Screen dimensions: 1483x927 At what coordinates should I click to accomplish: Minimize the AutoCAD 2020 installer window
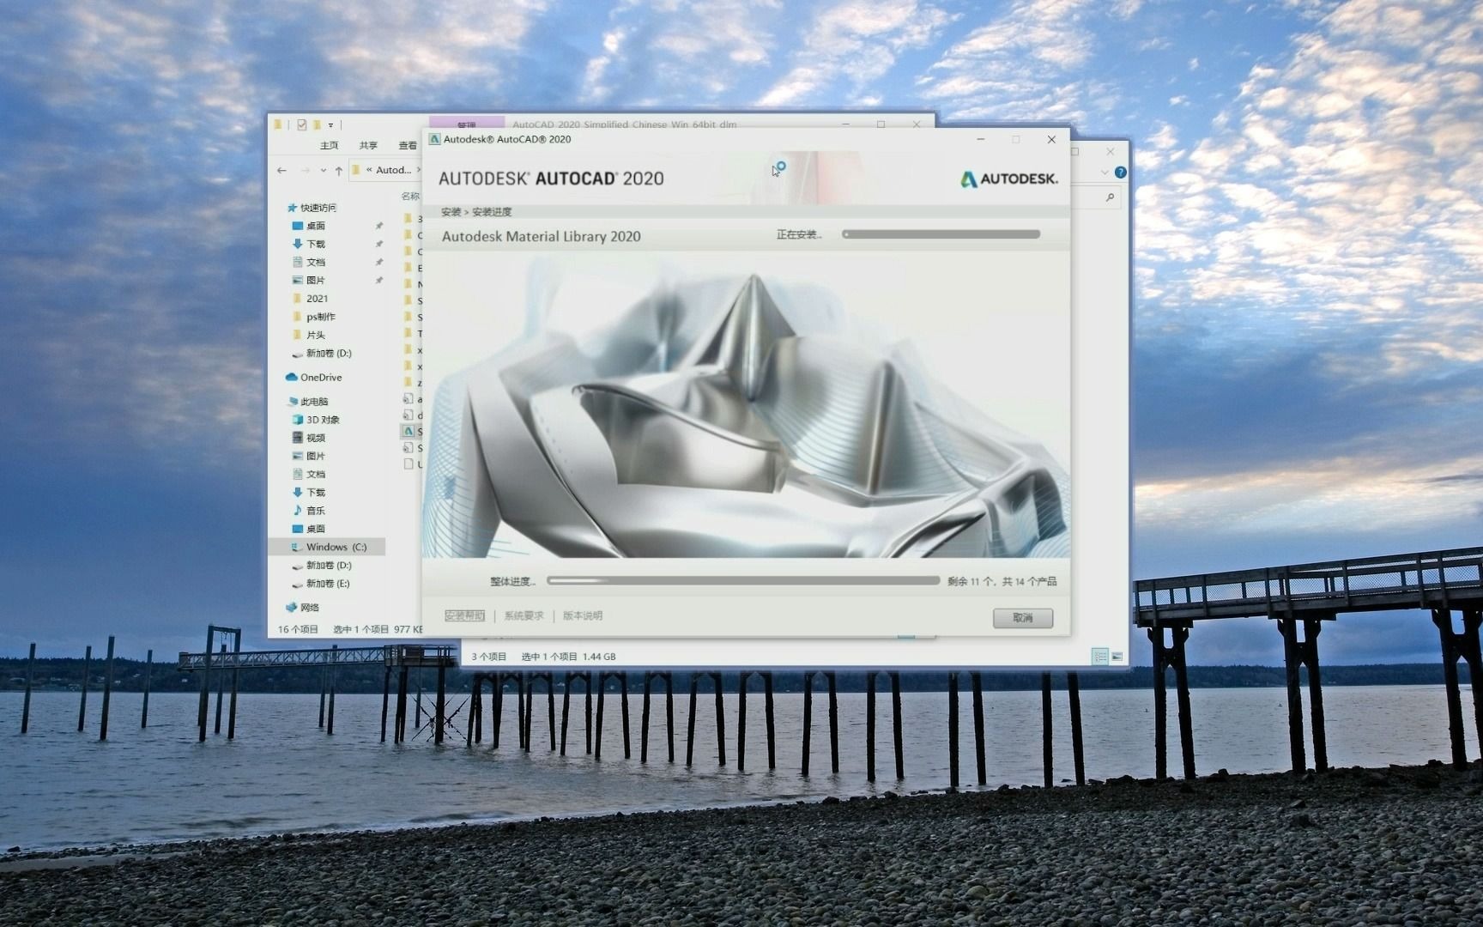click(981, 139)
